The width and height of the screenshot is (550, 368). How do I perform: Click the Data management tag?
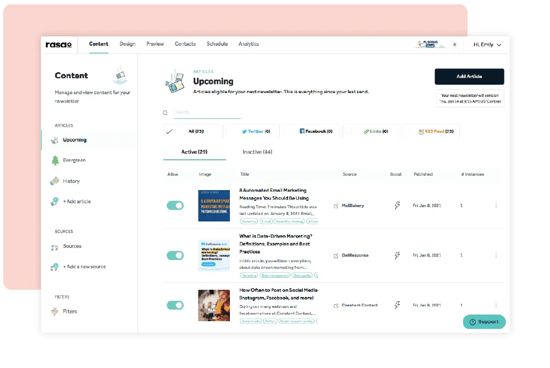275,275
